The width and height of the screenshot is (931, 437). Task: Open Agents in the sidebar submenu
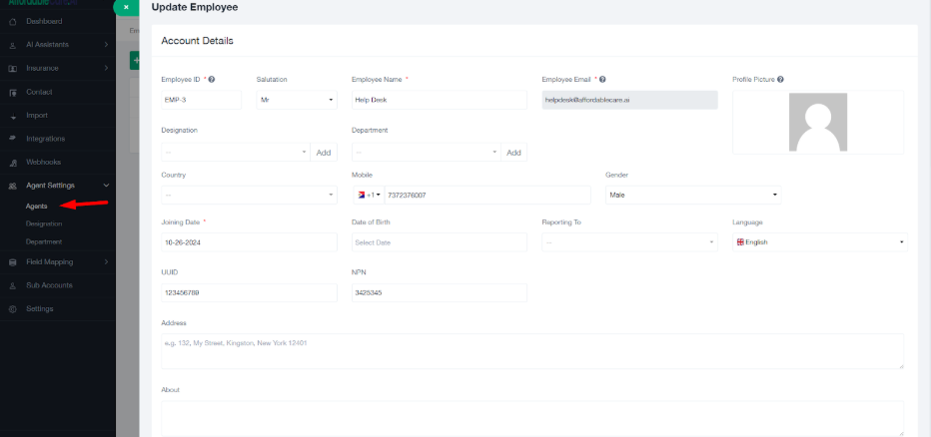point(37,206)
